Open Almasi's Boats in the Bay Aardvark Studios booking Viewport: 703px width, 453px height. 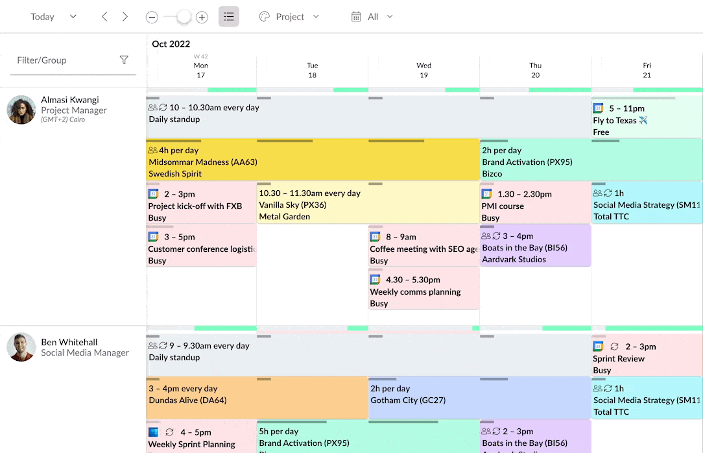[x=535, y=246]
